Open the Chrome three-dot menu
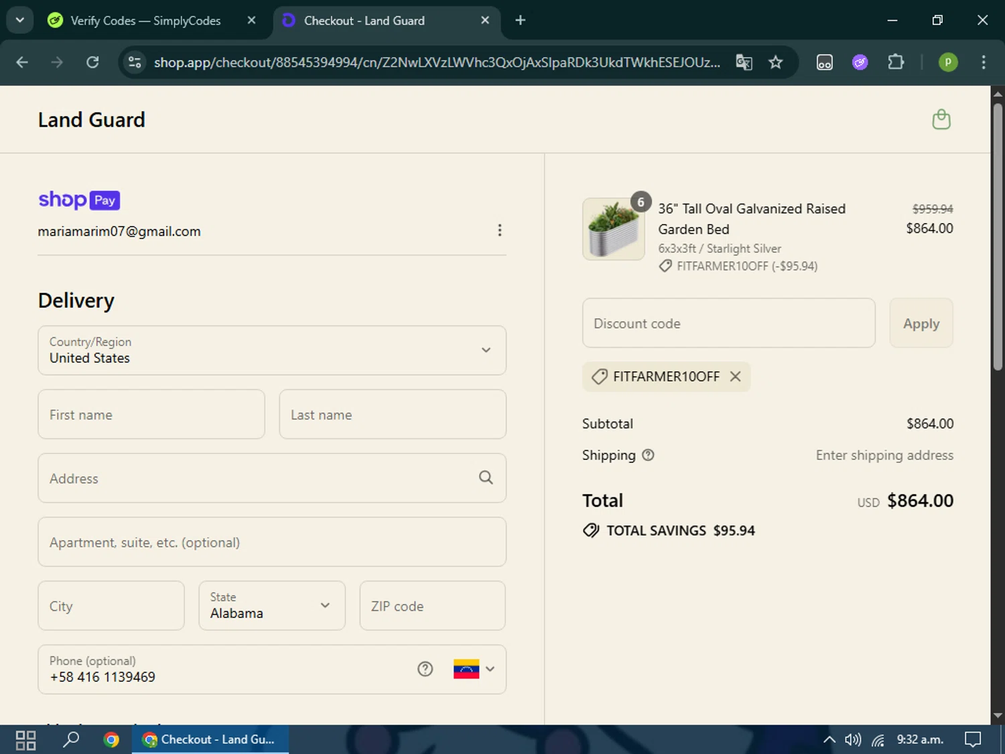Screen dimensions: 1005x754 click(x=984, y=62)
